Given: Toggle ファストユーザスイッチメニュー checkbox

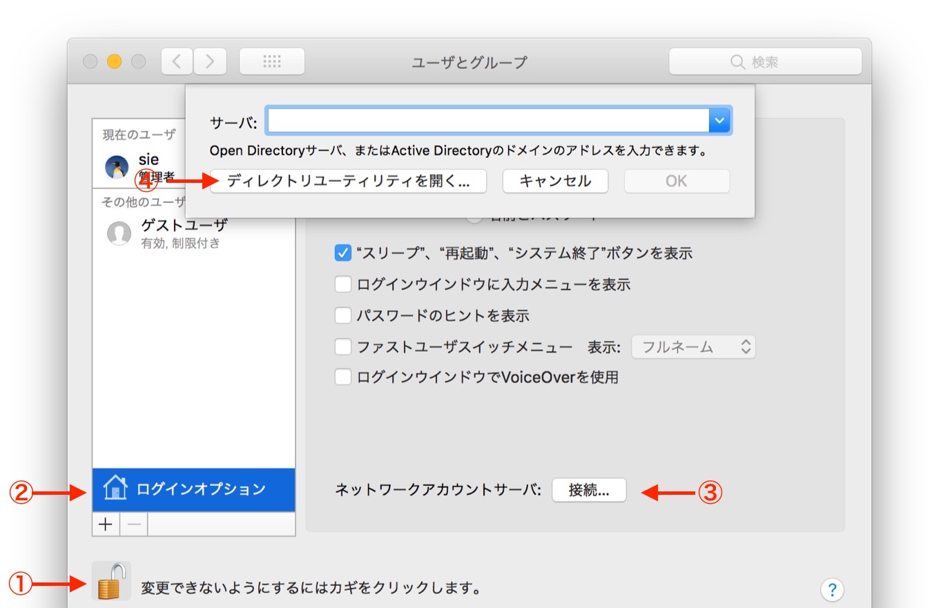Looking at the screenshot, I should [x=343, y=346].
